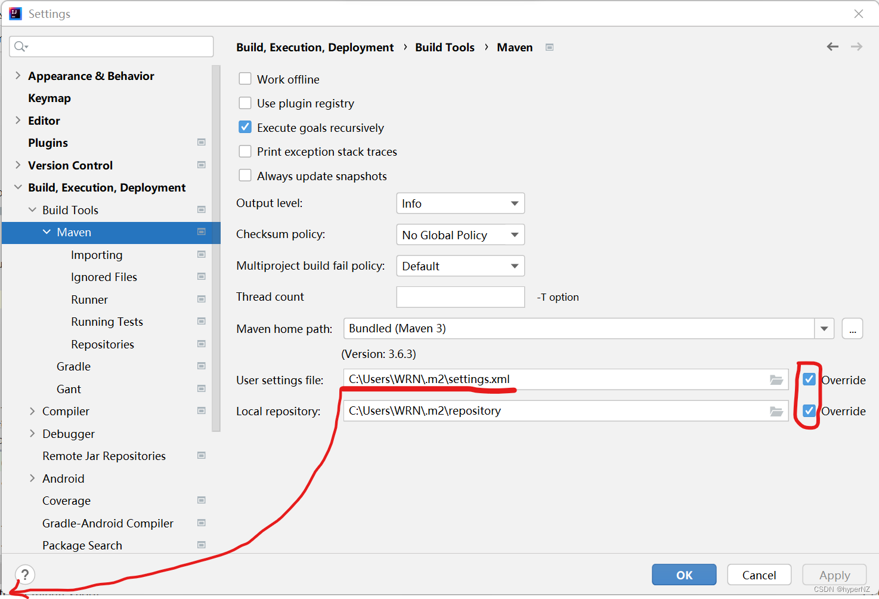Open the Output level dropdown
The height and width of the screenshot is (599, 879).
pyautogui.click(x=460, y=203)
